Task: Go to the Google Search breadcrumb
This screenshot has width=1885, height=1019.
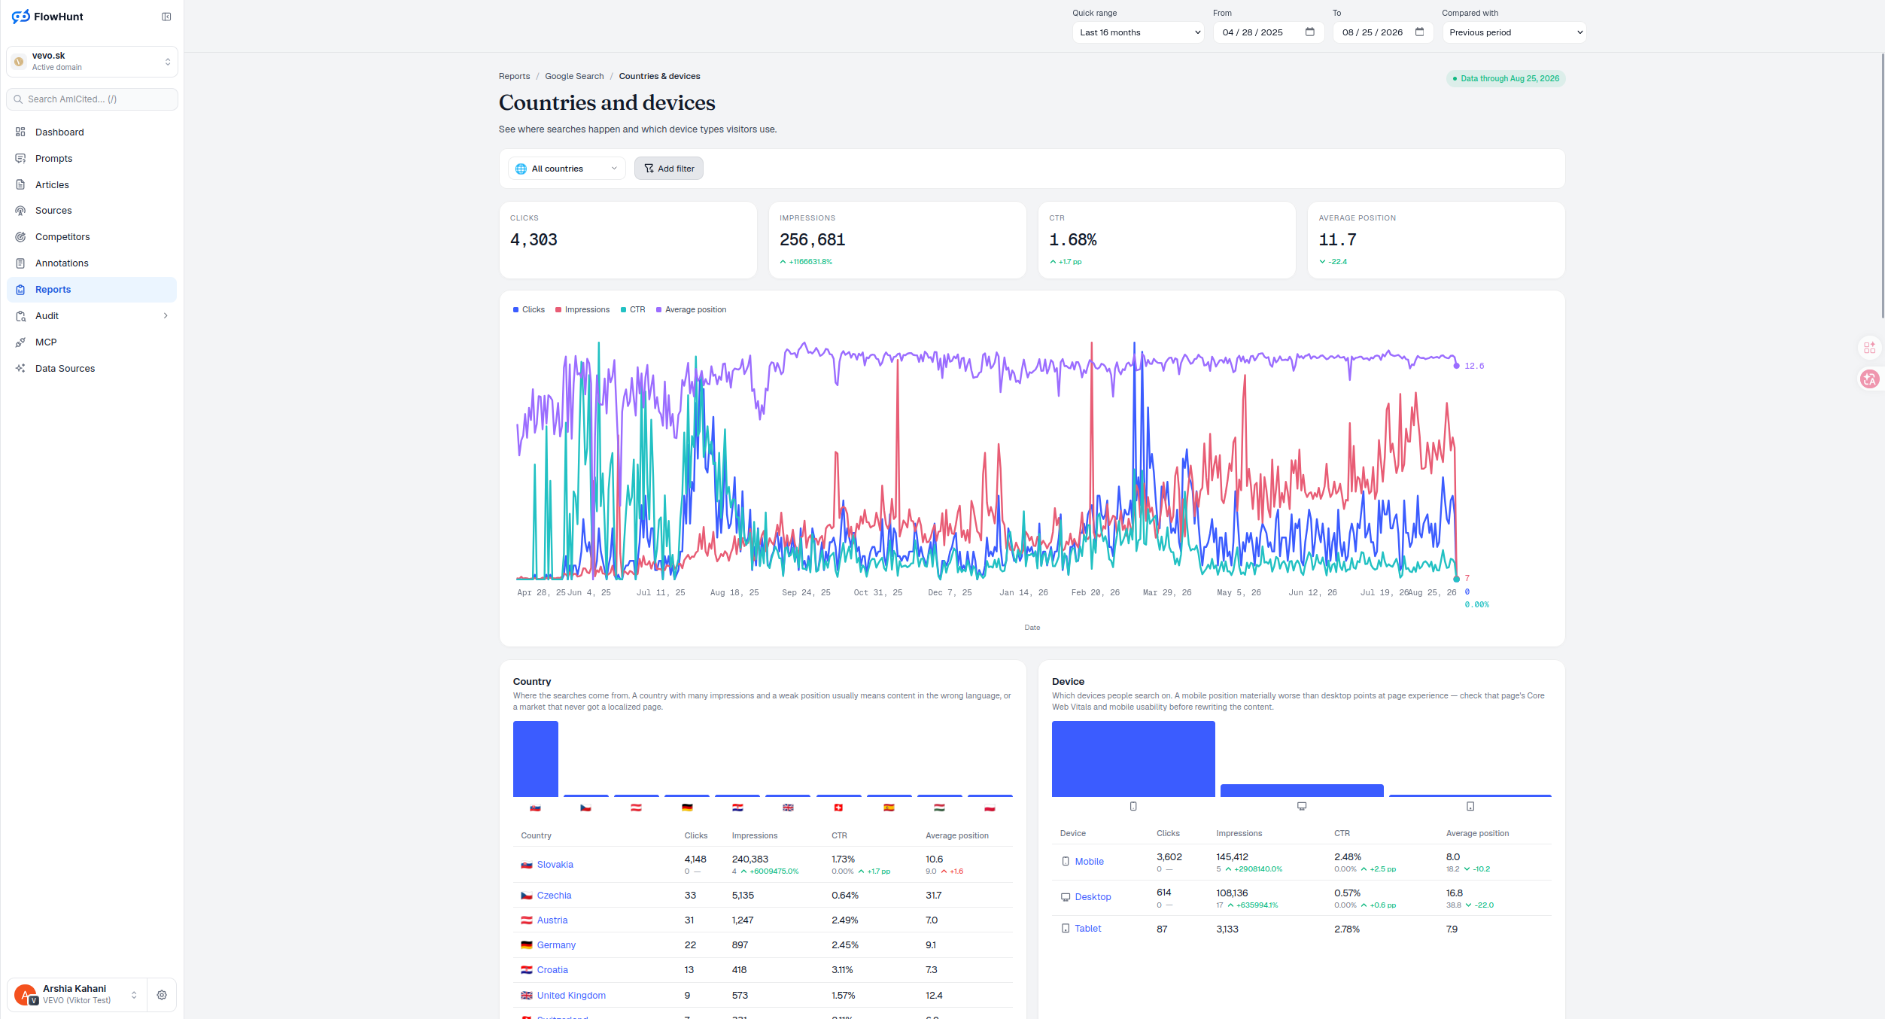Action: [x=574, y=76]
